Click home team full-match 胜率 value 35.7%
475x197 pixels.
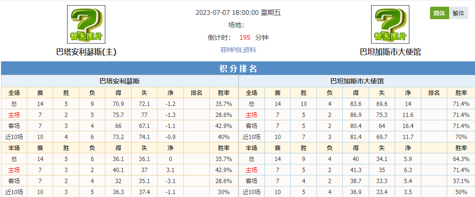click(x=224, y=104)
